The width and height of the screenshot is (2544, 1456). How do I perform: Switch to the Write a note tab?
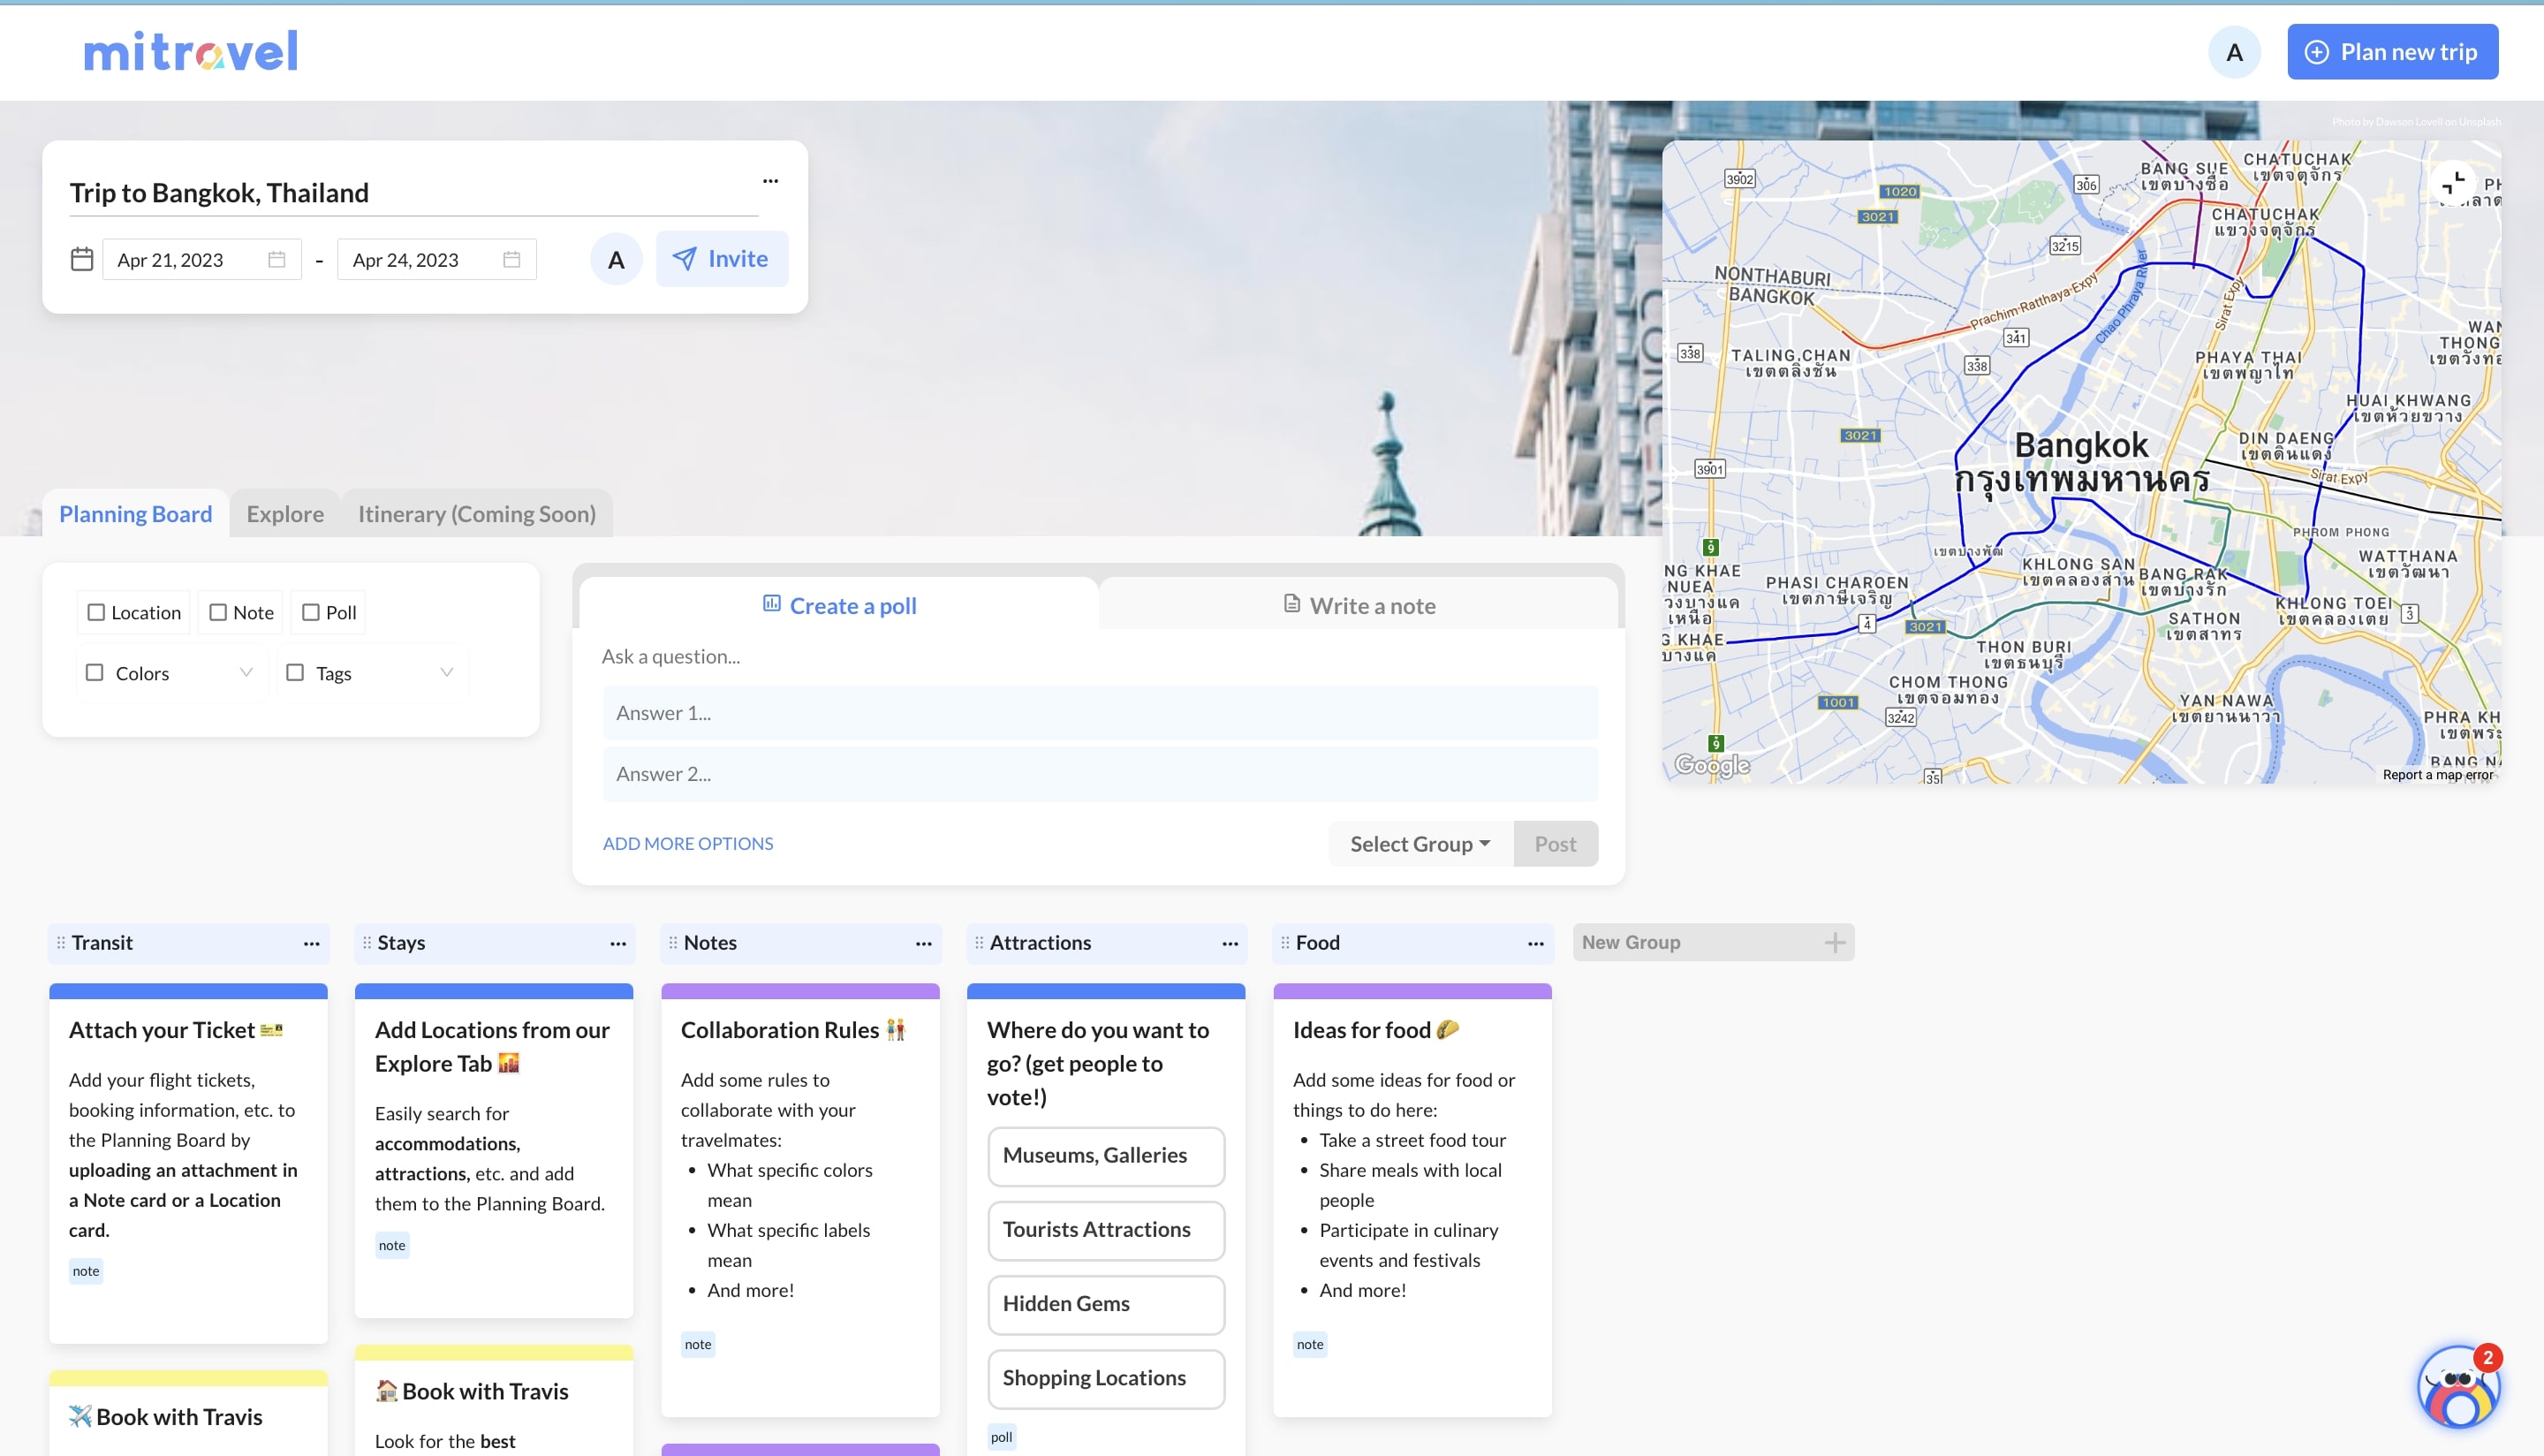[x=1359, y=605]
